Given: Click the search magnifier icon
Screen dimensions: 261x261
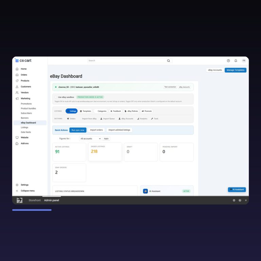Looking at the screenshot, I should click(x=169, y=60).
